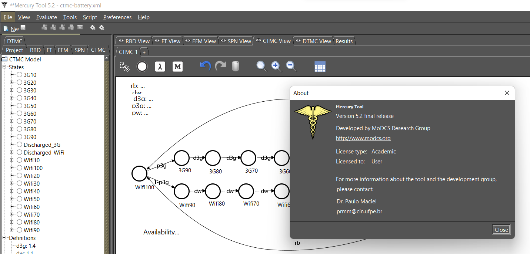The height and width of the screenshot is (254, 530).
Task: Click the gear-with-warning toolbar icon
Action: [101, 27]
